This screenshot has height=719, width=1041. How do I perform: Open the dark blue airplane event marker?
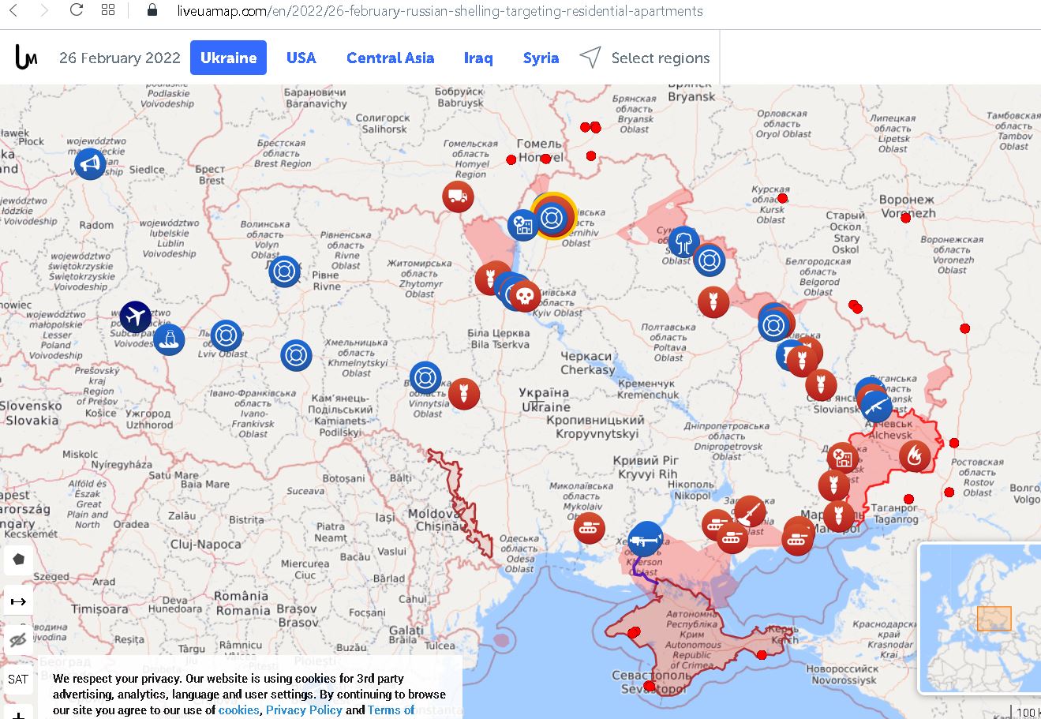pyautogui.click(x=136, y=317)
